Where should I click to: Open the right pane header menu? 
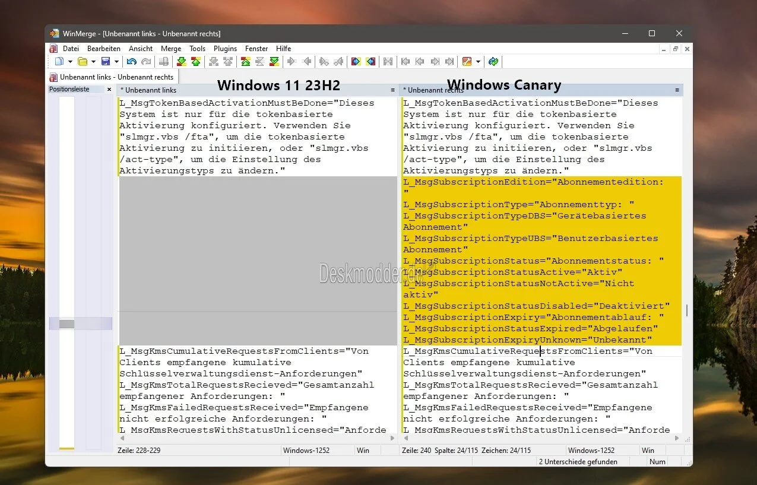pos(677,90)
